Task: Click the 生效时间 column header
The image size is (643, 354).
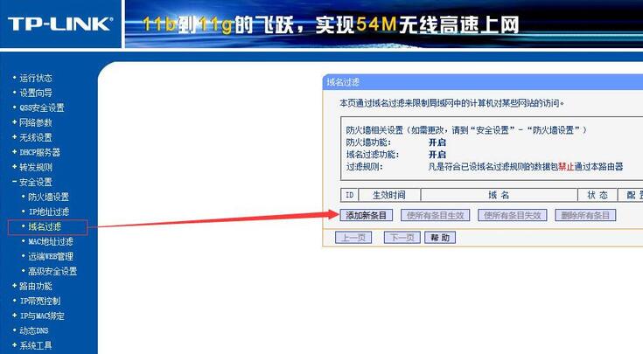Action: [x=388, y=195]
